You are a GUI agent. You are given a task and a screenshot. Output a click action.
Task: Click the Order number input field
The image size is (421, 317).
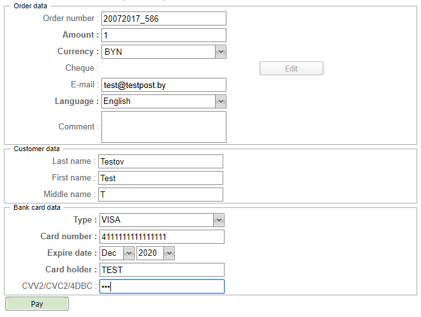coord(163,18)
